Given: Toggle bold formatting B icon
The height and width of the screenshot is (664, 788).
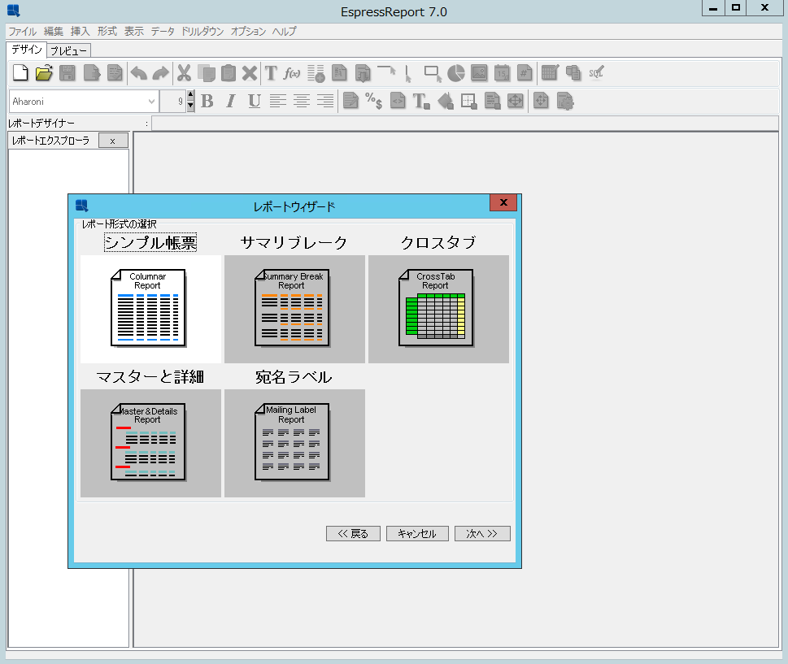Looking at the screenshot, I should (207, 101).
